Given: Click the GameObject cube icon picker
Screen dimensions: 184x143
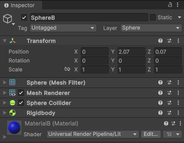Looking at the screenshot, I should [9, 19].
